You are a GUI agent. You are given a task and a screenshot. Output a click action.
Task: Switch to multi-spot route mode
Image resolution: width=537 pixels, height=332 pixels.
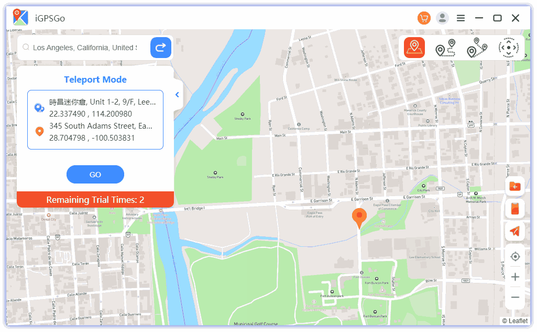pyautogui.click(x=477, y=48)
